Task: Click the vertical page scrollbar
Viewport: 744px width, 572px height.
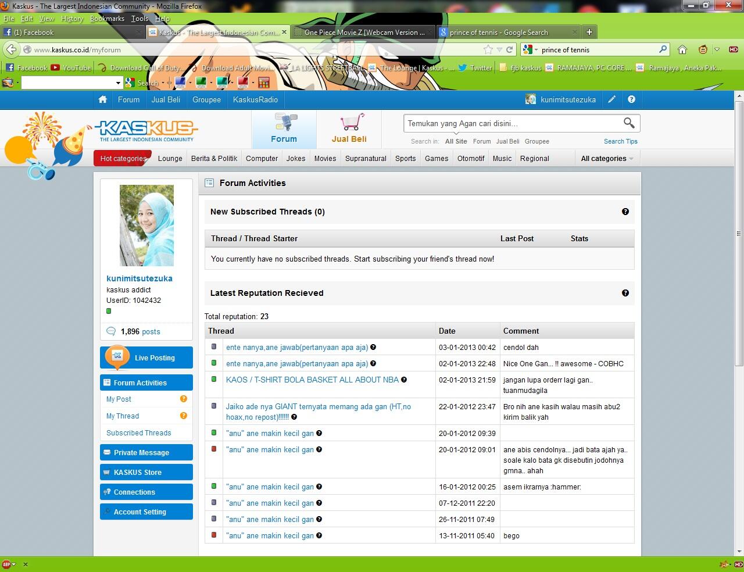Action: tap(739, 233)
